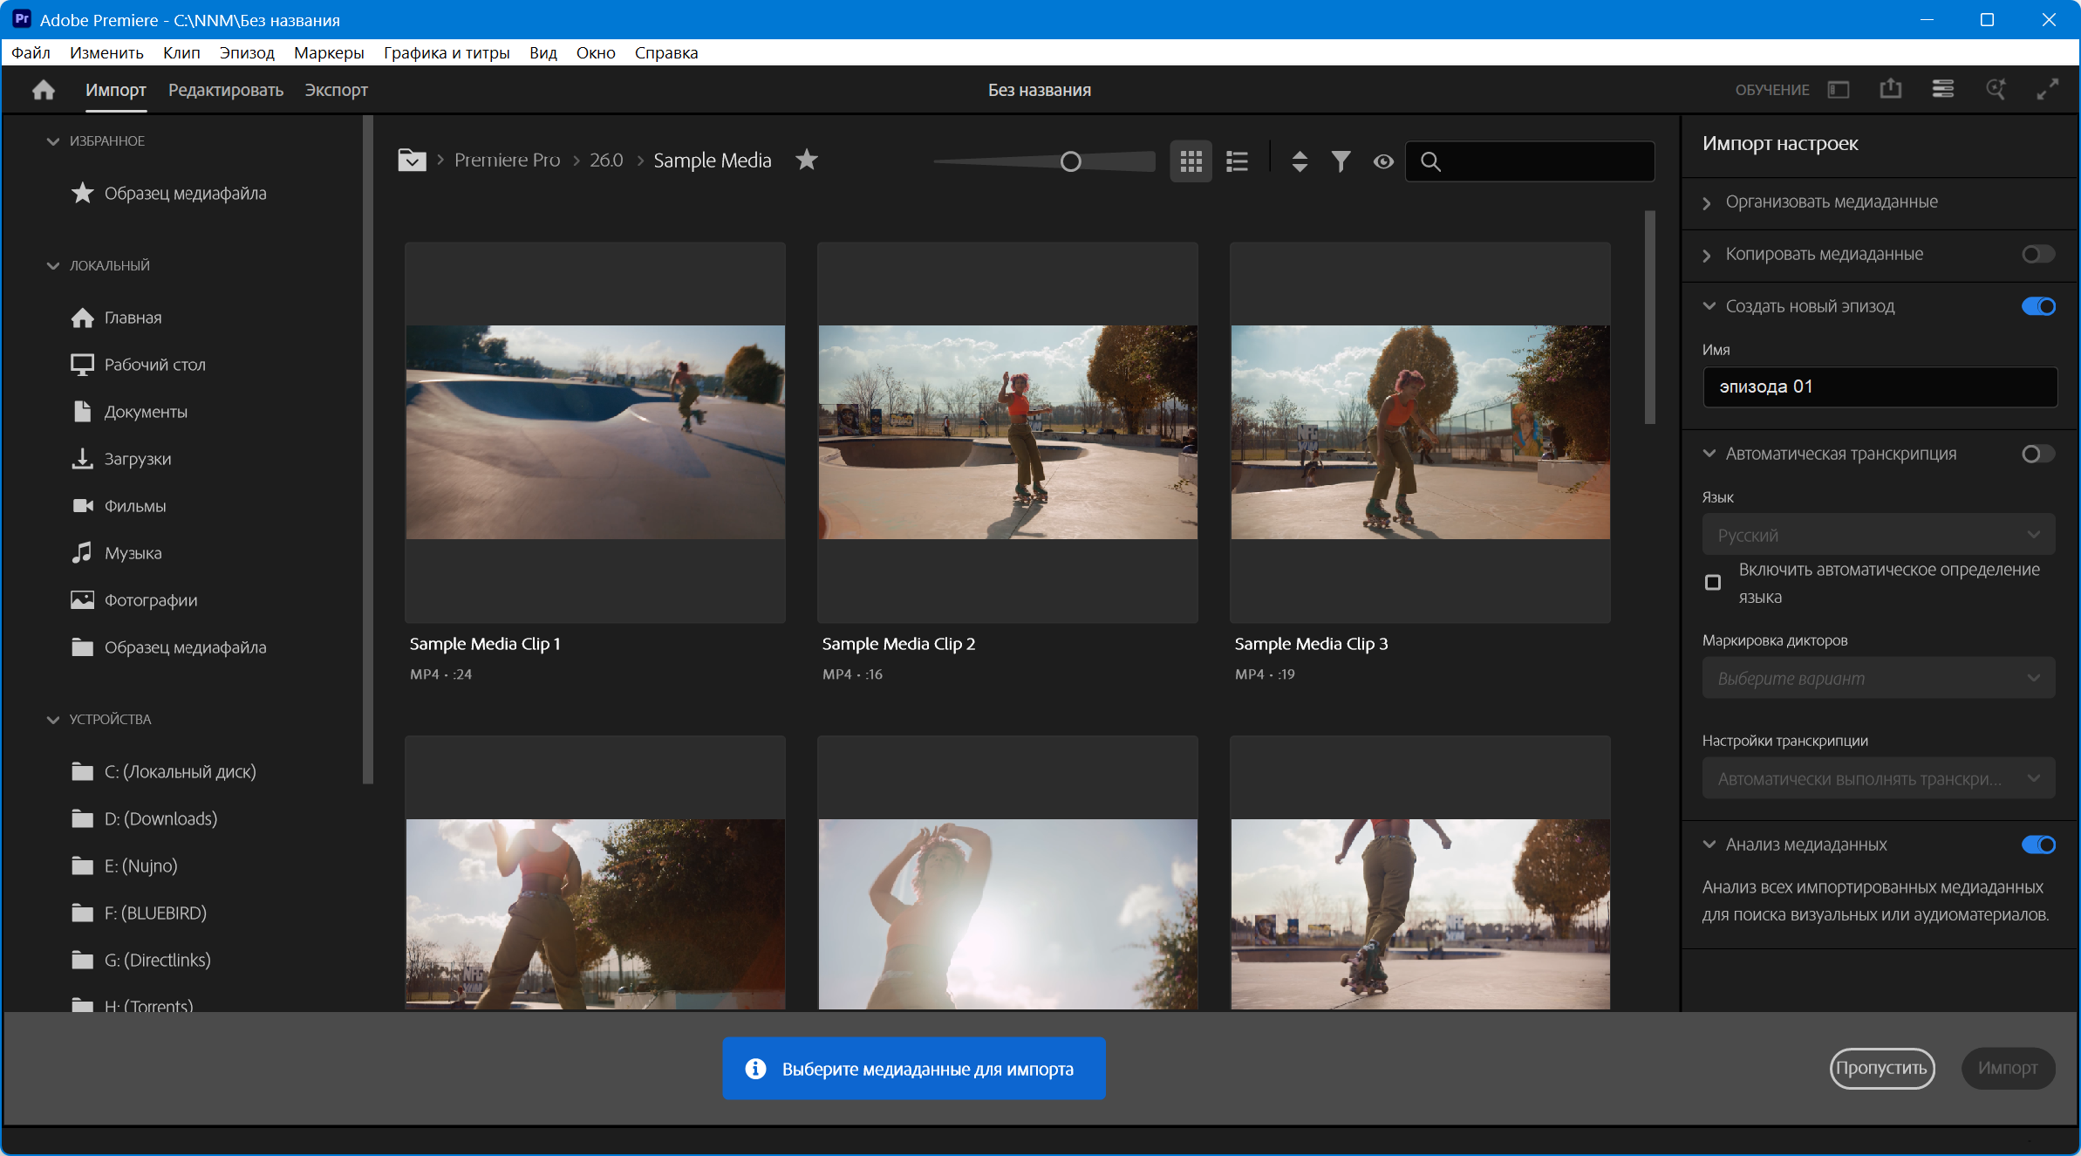Screen dimensions: 2081x1156
Task: Turn on Автоматическая транскрипция switch
Action: click(2037, 454)
